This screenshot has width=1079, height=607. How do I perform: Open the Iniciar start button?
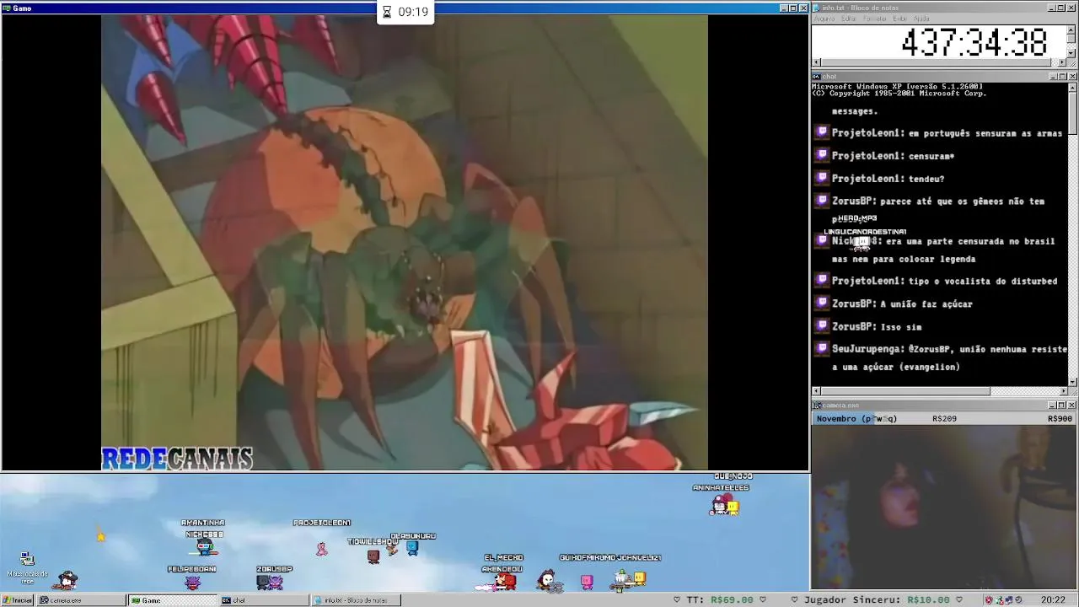pos(18,600)
